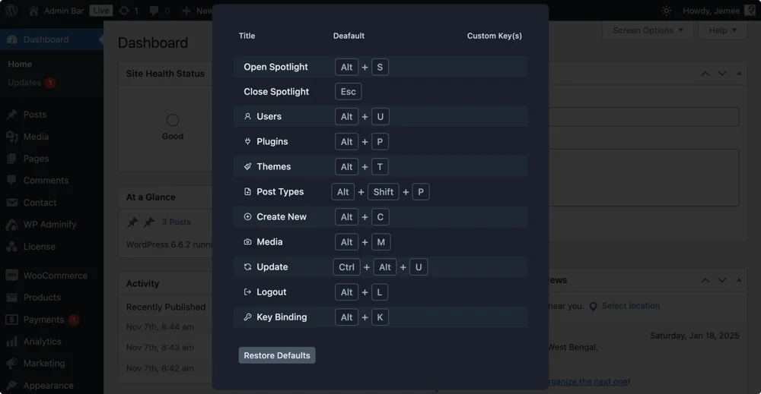The width and height of the screenshot is (761, 394).
Task: Click the updates refresh icon in admin bar
Action: 124,10
